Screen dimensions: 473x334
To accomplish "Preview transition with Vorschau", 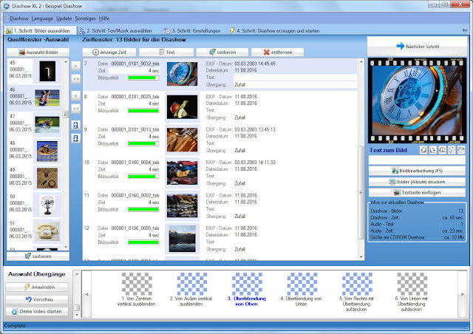I will 37,299.
